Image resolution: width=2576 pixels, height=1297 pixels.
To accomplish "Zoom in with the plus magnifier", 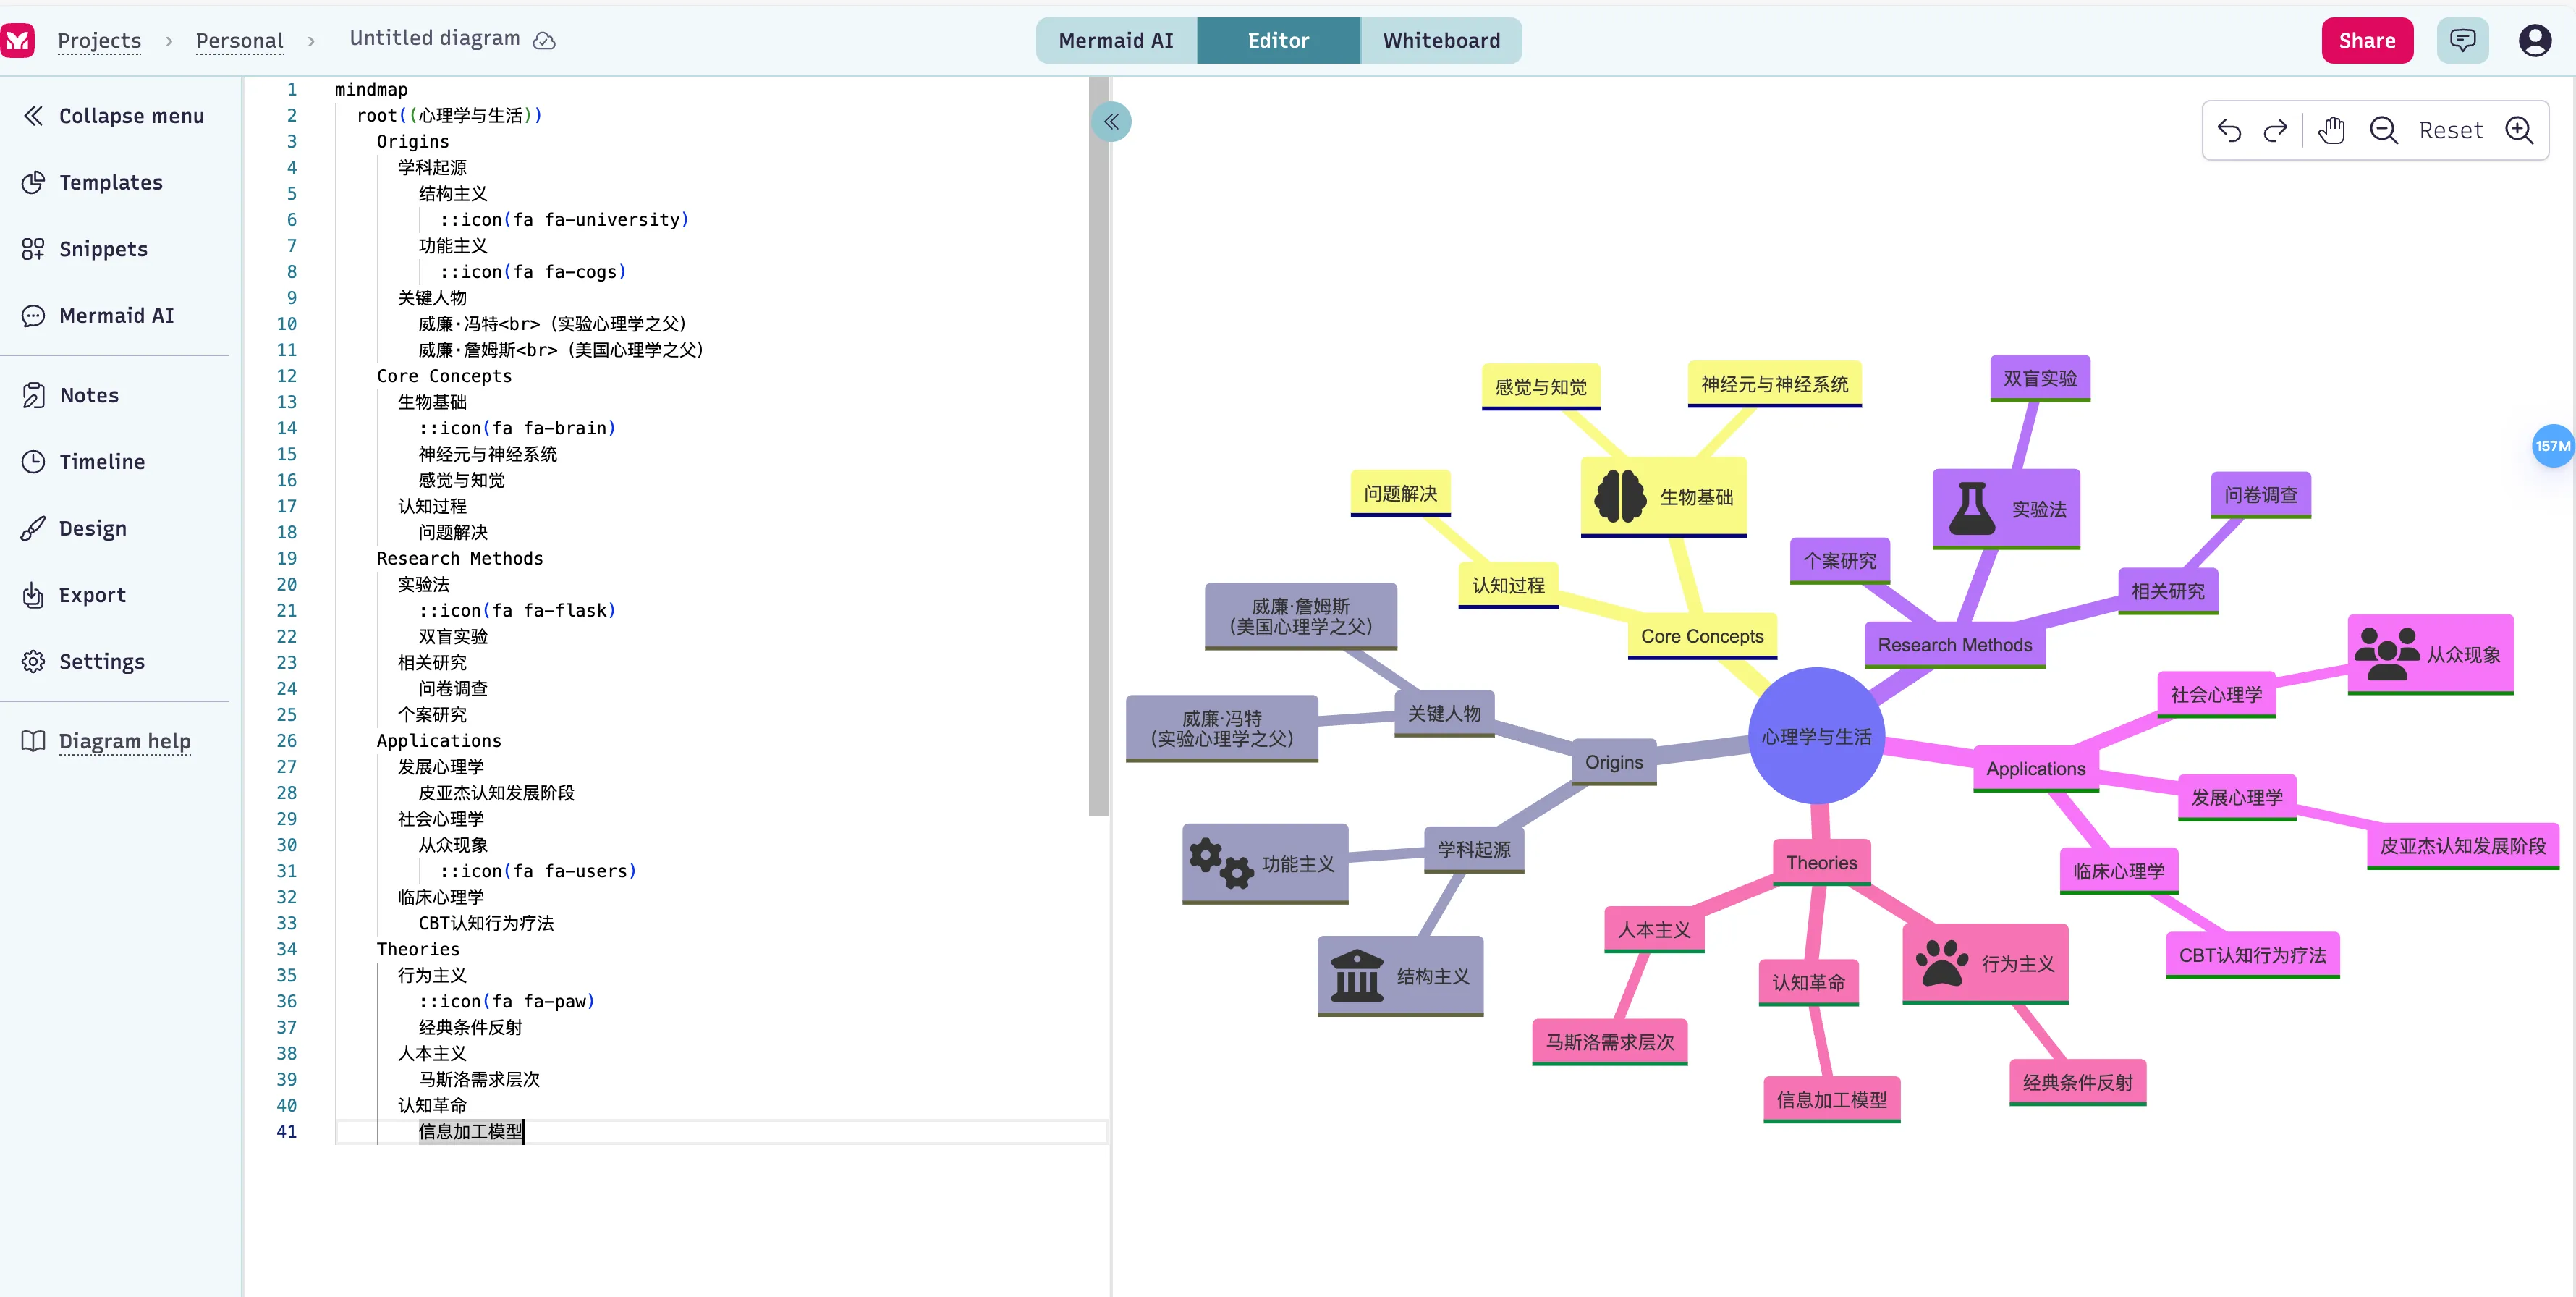I will point(2518,130).
